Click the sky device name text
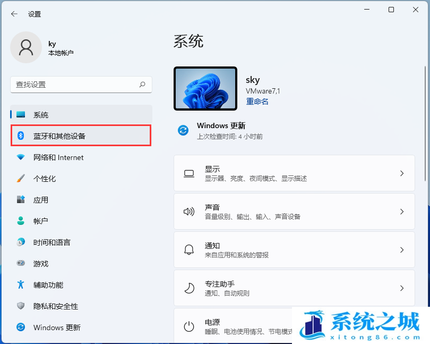Image resolution: width=430 pixels, height=344 pixels. [x=253, y=80]
